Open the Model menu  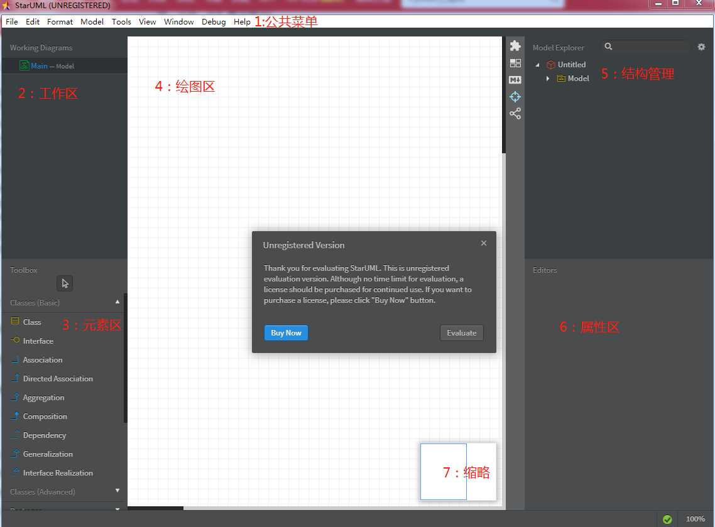click(92, 21)
